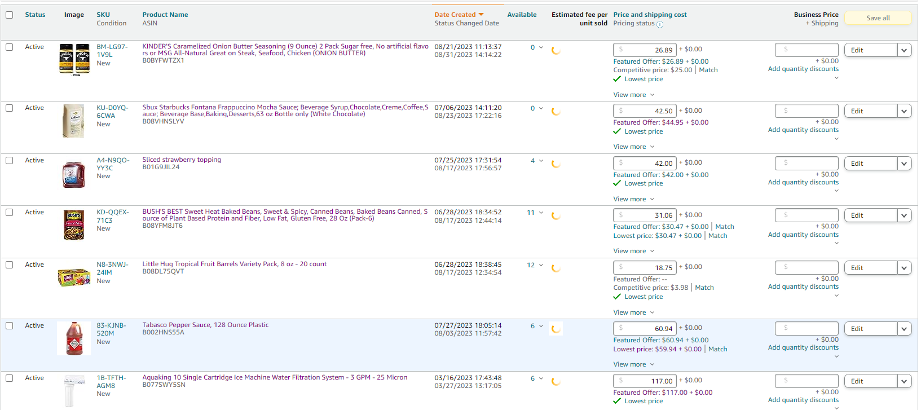Expand available quantity for Tabasco Pepper Sauce

[541, 326]
